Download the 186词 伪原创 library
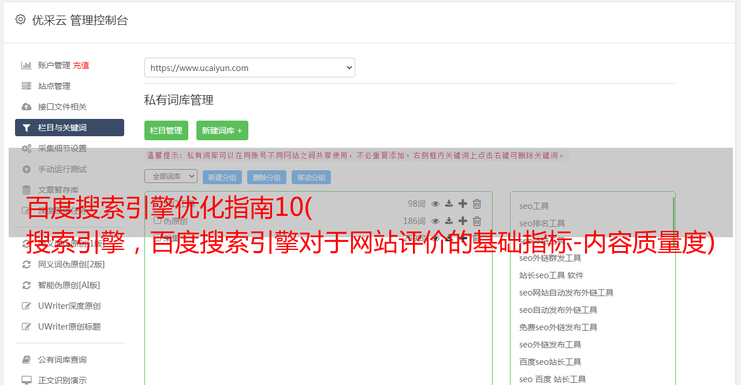The image size is (741, 385). tap(449, 221)
